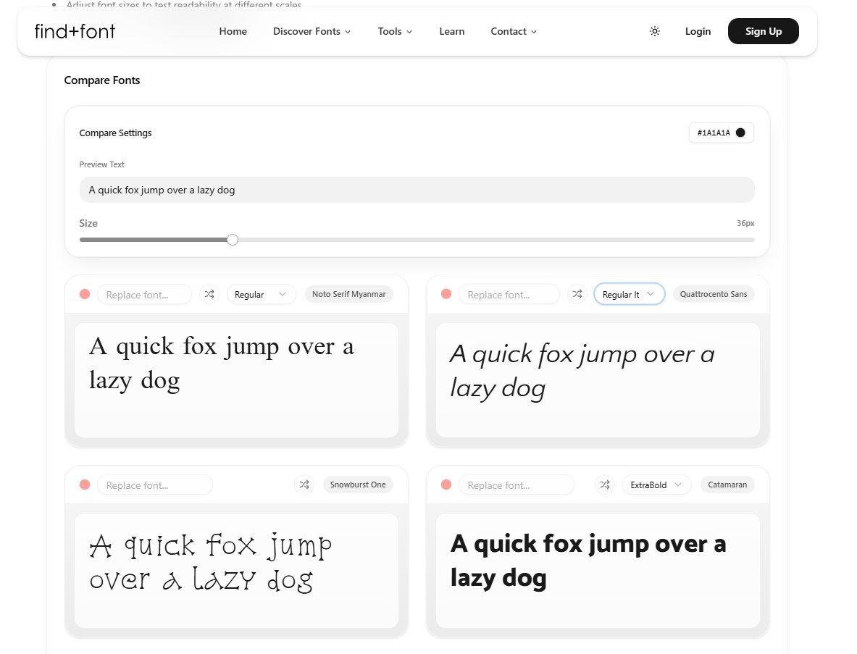The image size is (857, 654).
Task: Click the Noto Serif Myanmar font tag
Action: click(348, 294)
